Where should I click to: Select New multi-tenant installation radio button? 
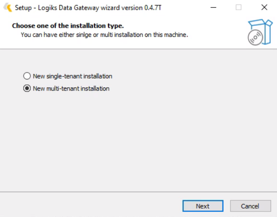pyautogui.click(x=27, y=88)
